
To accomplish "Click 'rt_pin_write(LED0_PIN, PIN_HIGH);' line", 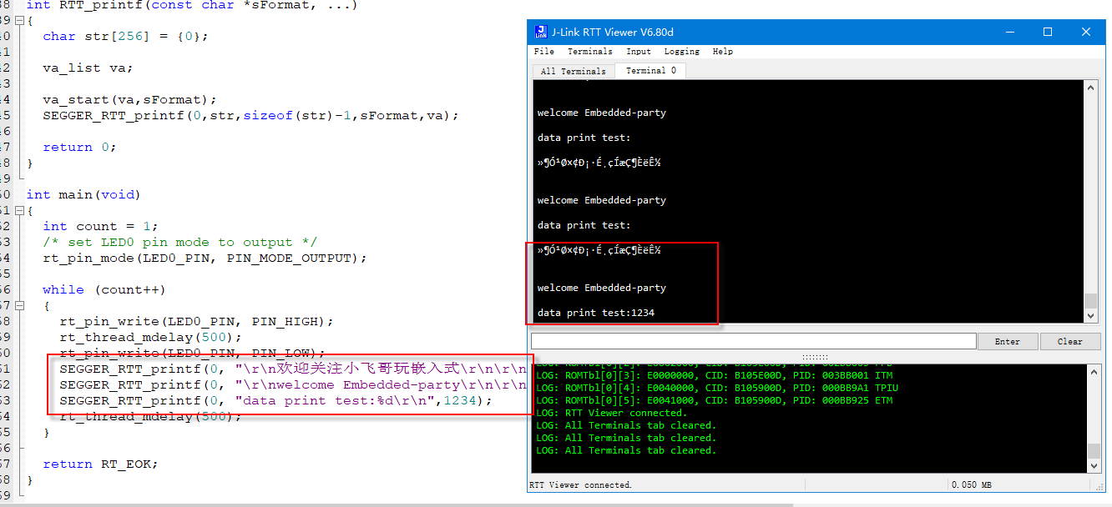I will 196,321.
